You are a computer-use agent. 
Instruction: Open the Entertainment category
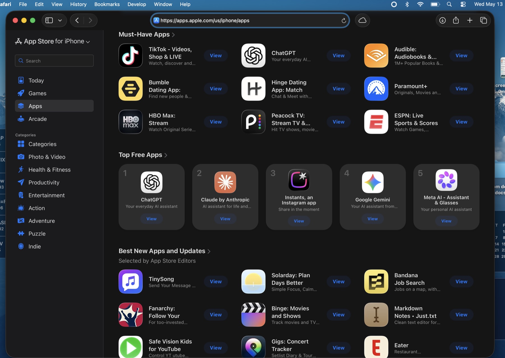point(54,195)
